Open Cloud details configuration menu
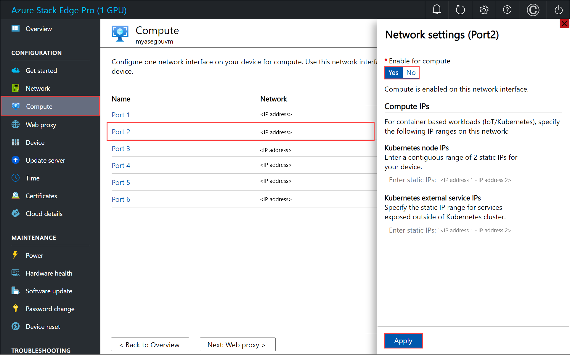The width and height of the screenshot is (570, 355). [44, 213]
